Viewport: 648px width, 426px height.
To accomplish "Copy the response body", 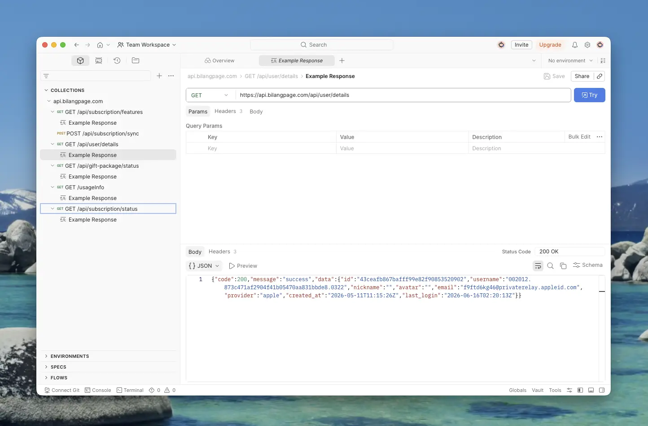I will pos(563,266).
